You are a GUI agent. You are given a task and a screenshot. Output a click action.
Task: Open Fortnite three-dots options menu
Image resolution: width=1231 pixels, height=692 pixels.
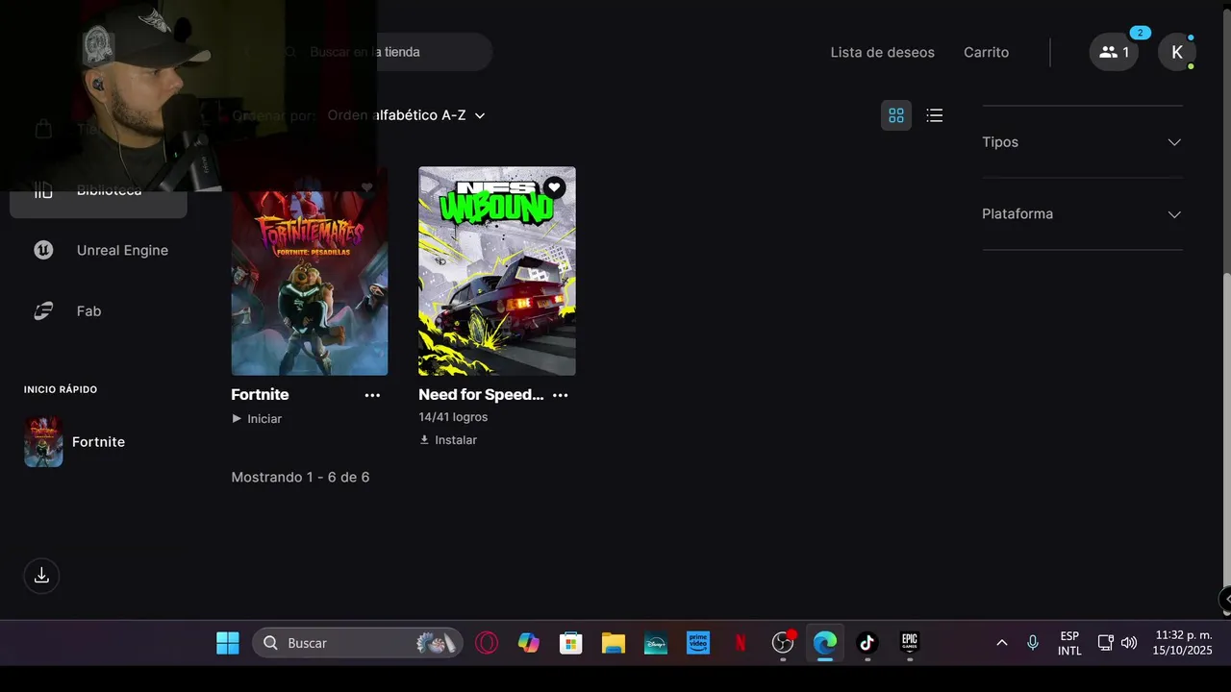372,395
